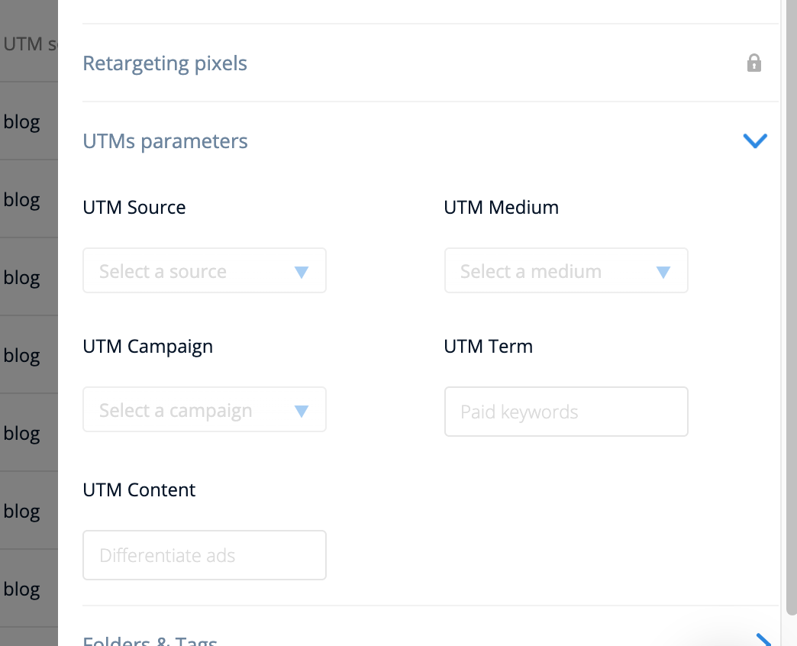Select the topmost blog row behind the panel
Viewport: 797px width, 646px height.
23,122
